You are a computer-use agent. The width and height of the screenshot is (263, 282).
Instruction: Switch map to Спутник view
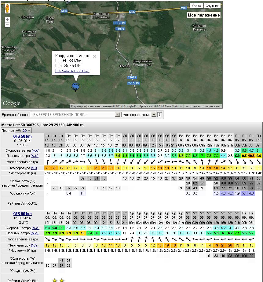(212, 6)
